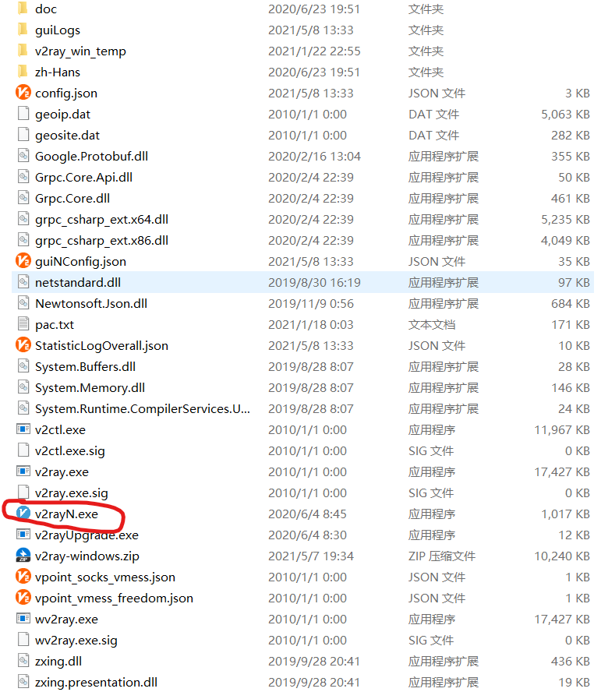Select the zxing.presentation.dll icon

tap(23, 682)
